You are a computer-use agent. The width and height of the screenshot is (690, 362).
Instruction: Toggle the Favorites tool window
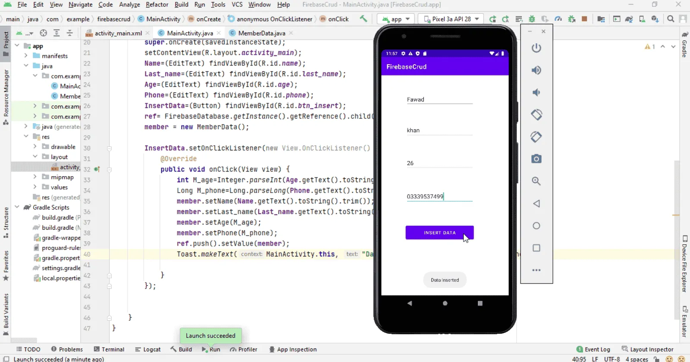point(6,265)
